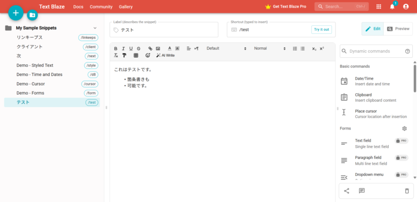
Task: Insert an image from the editor toolbar
Action: (158, 49)
